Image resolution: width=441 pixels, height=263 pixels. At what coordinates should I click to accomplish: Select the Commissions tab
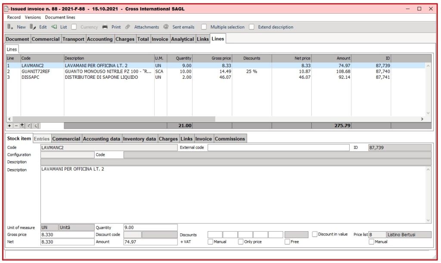coord(230,139)
